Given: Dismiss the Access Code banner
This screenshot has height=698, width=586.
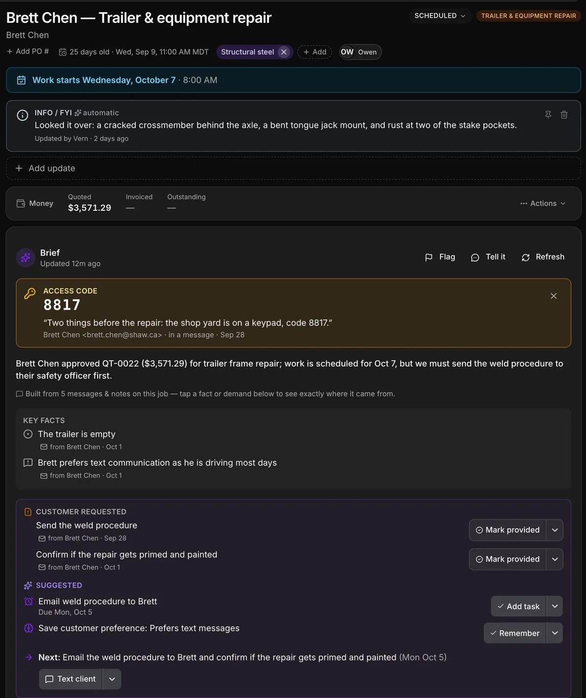Looking at the screenshot, I should point(554,296).
